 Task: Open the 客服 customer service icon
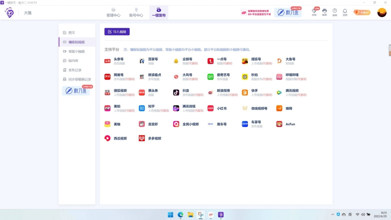[x=325, y=12]
